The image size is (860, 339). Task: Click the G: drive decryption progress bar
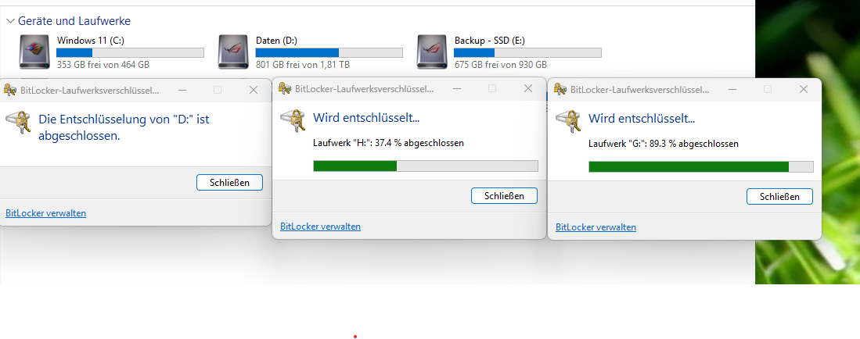tap(701, 166)
